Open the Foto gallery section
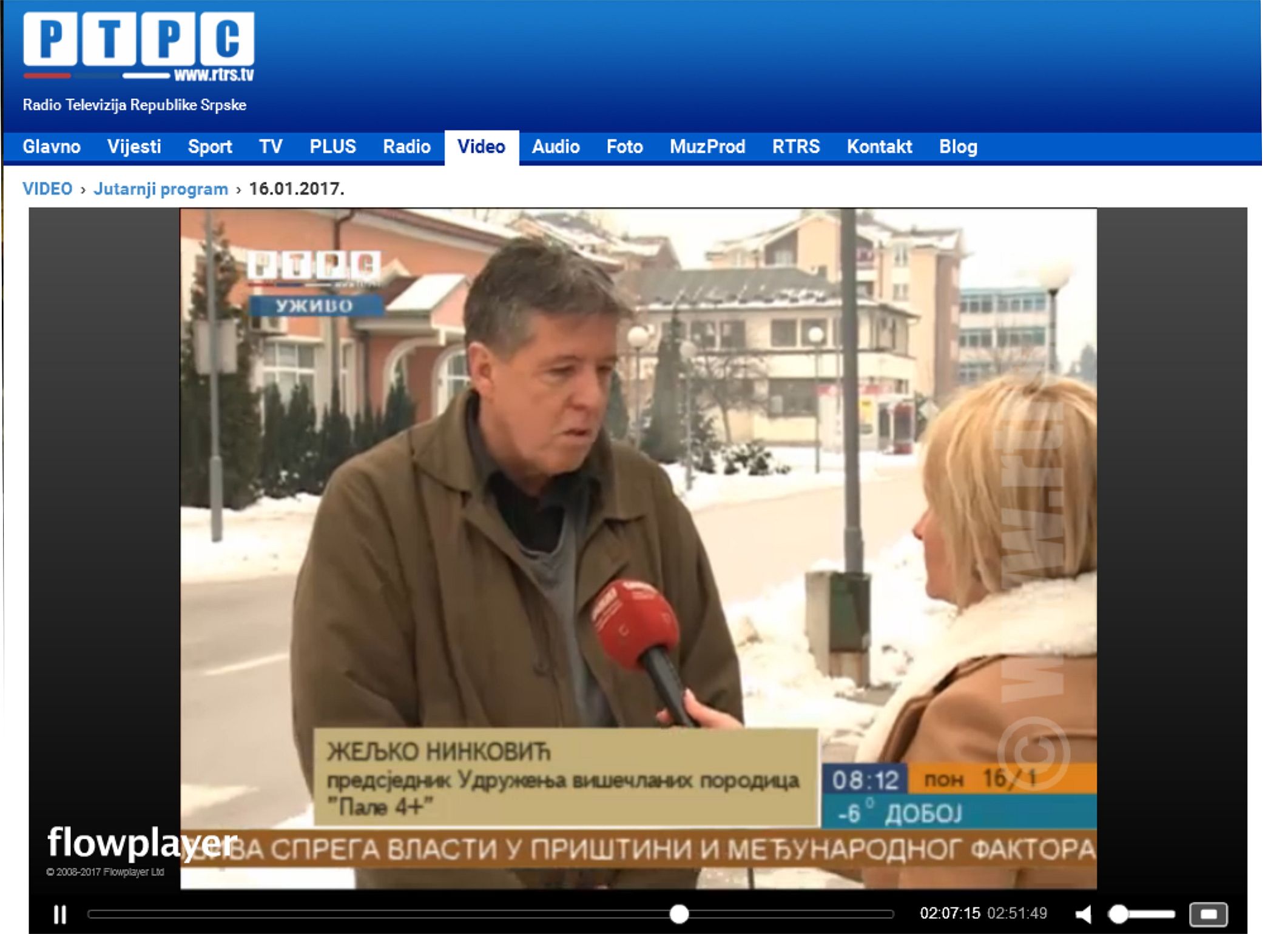 click(624, 147)
